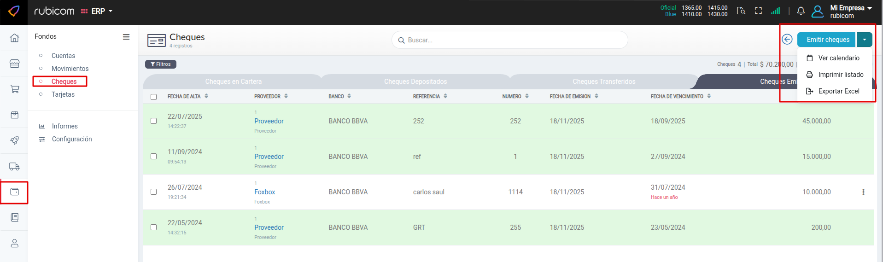Toggle the select-all checkbox in table header
Screen dimensions: 883x262
point(153,97)
